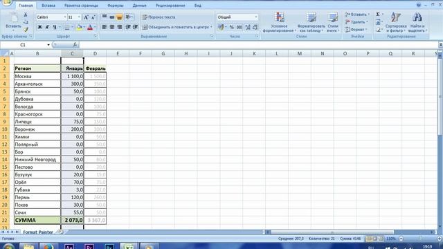The image size is (443, 249).
Task: Apply the red font color A
Action: point(90,27)
